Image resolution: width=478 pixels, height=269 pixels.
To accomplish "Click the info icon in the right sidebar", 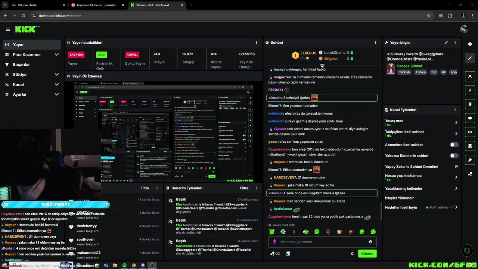I will point(470,44).
